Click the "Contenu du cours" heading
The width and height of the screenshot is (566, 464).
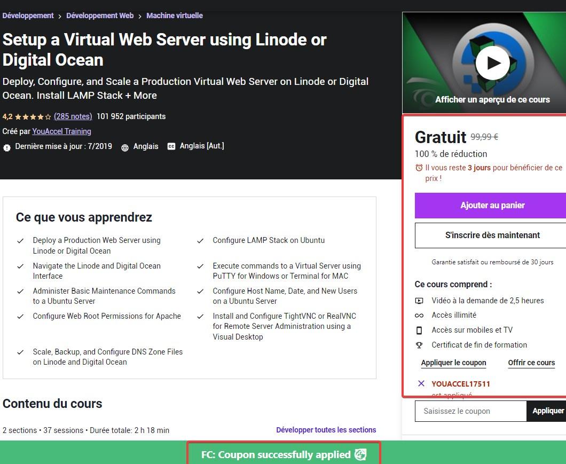52,403
